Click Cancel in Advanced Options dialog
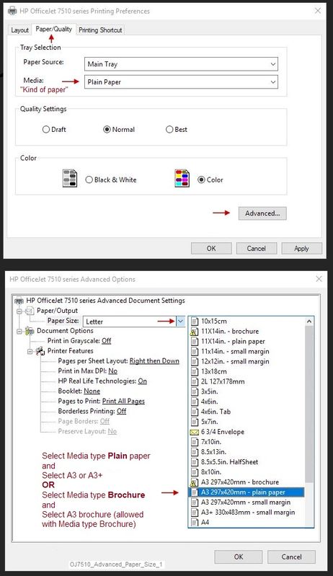Image resolution: width=333 pixels, height=576 pixels. coord(291,557)
